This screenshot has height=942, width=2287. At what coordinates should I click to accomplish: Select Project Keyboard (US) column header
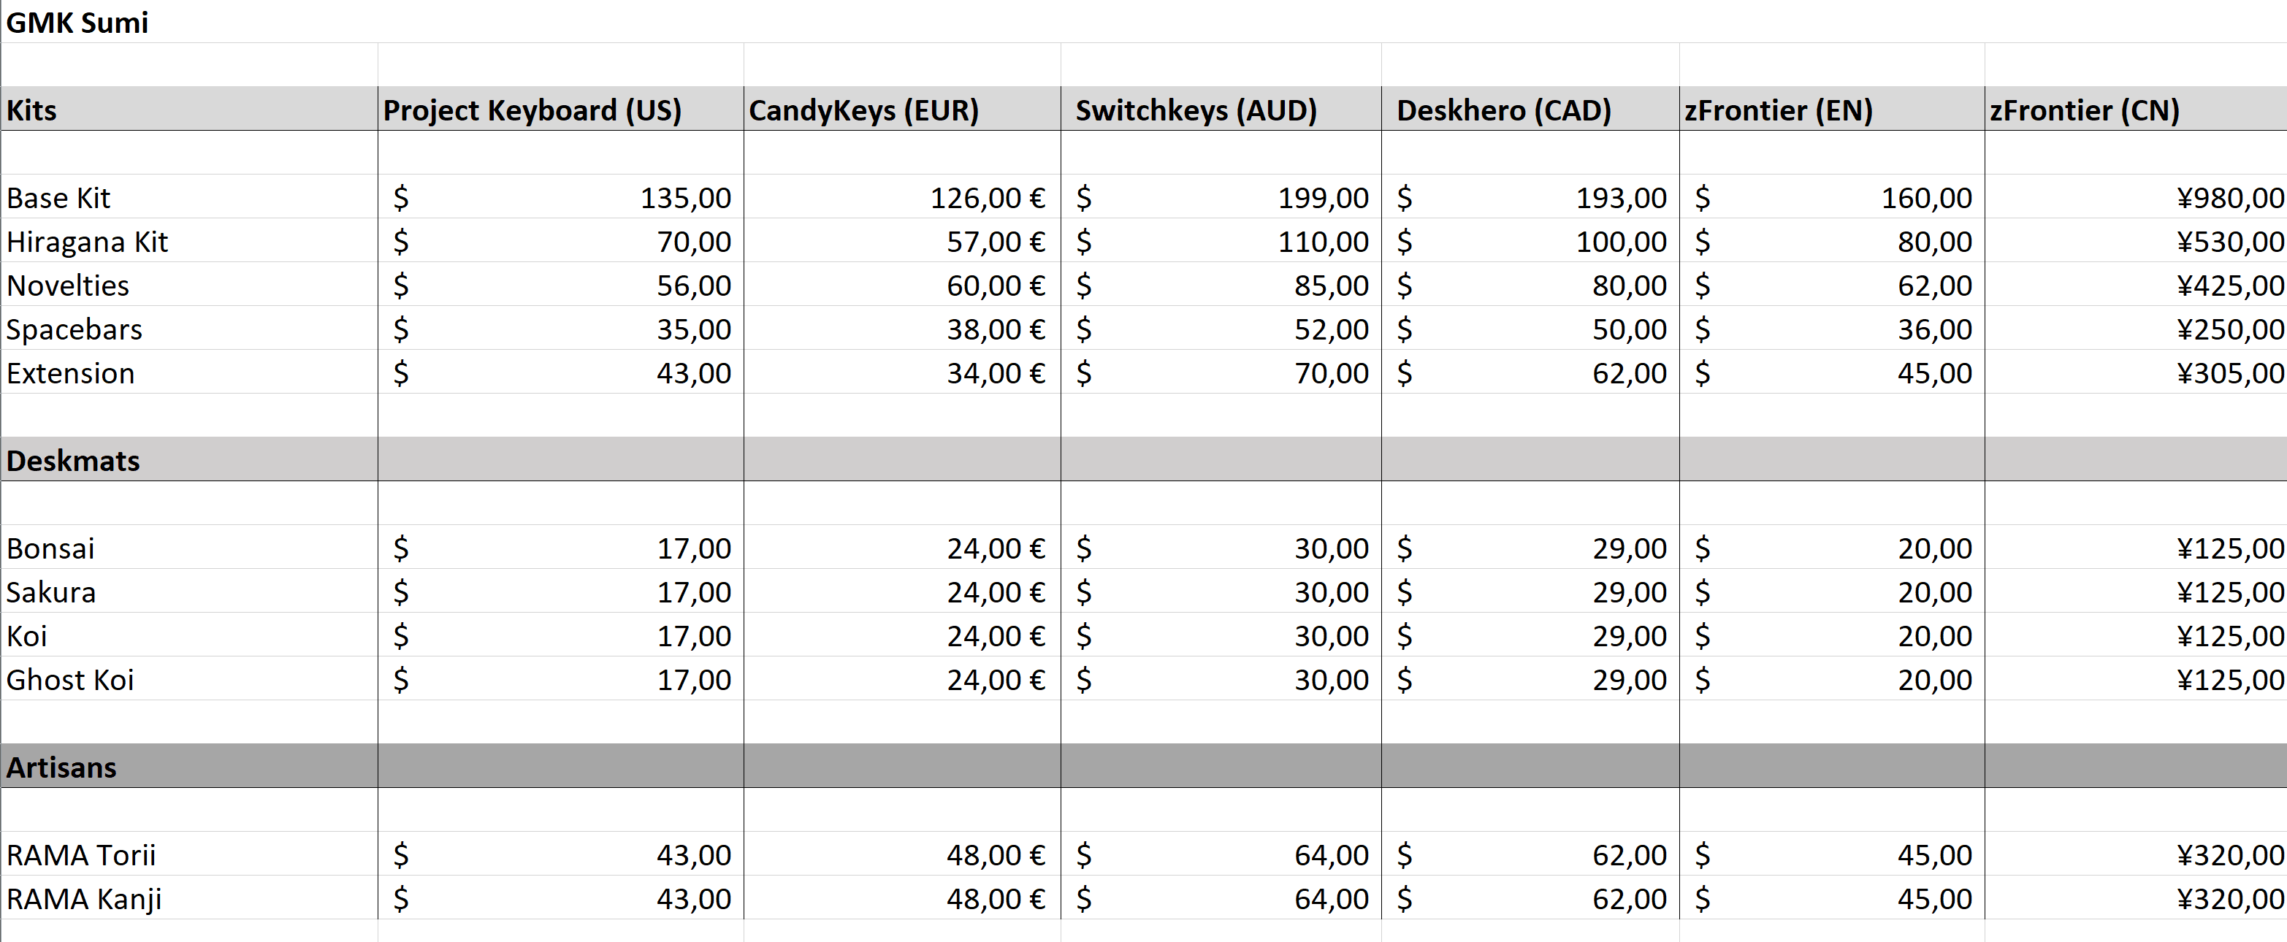pyautogui.click(x=532, y=110)
